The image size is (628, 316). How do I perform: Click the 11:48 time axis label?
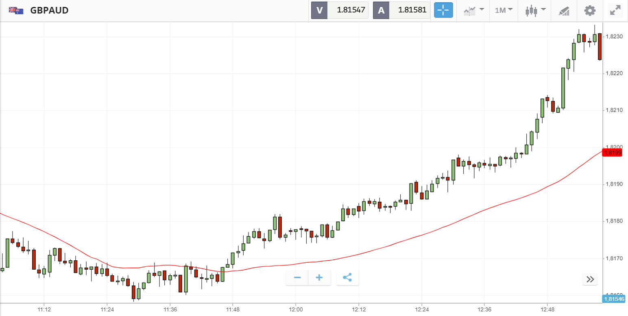click(232, 309)
